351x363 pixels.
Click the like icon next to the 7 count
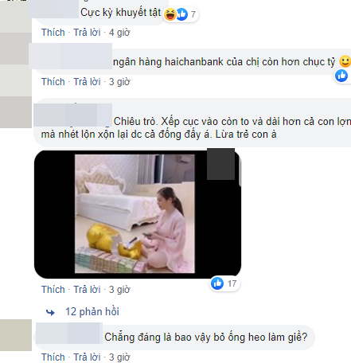coord(182,14)
